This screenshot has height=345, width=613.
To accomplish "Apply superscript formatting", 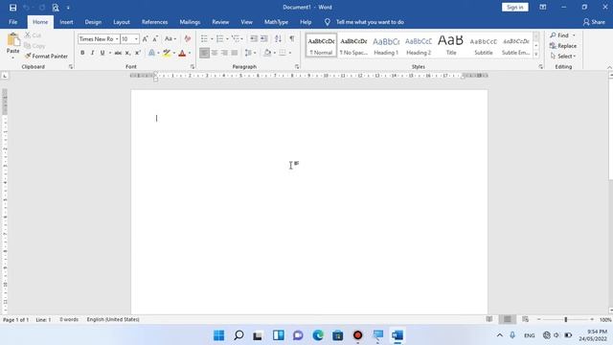I will click(138, 53).
